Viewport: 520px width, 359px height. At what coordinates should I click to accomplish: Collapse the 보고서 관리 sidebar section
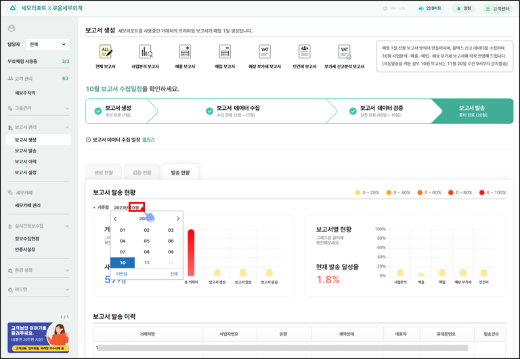tap(67, 127)
